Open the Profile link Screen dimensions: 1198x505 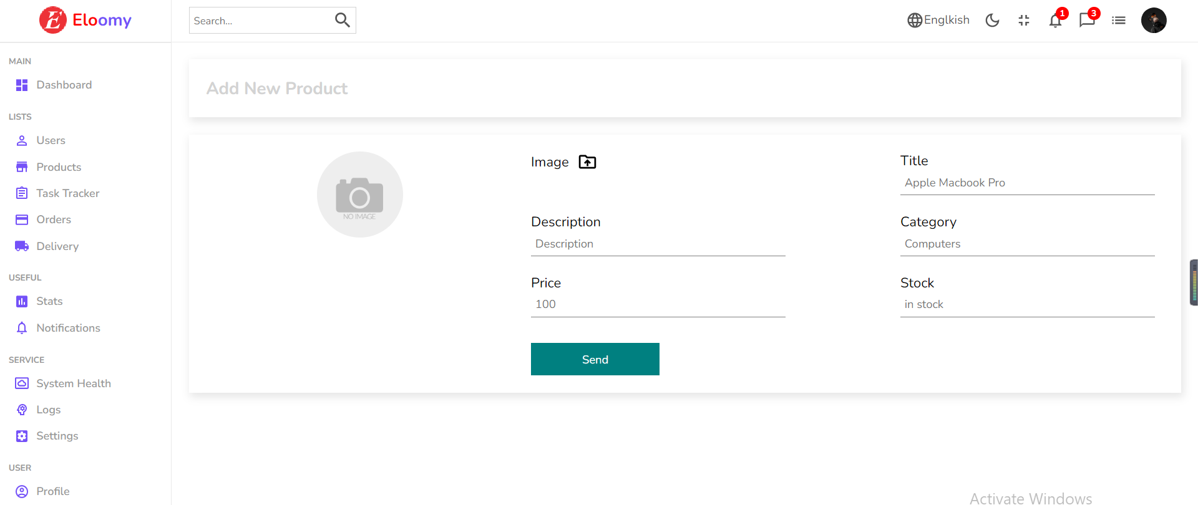point(53,491)
